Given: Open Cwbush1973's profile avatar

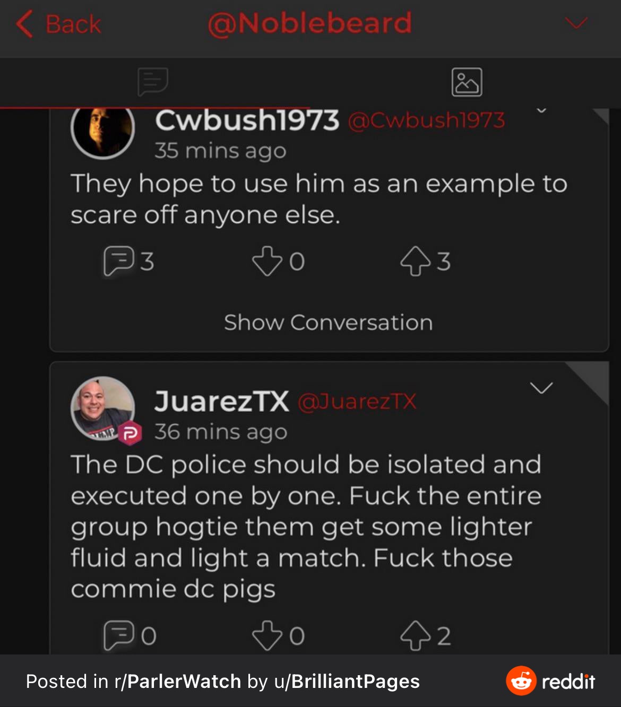Looking at the screenshot, I should coord(102,130).
